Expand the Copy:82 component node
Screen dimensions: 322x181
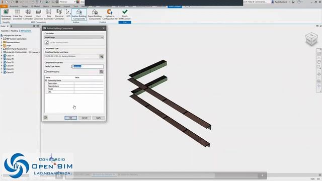pos(2,72)
